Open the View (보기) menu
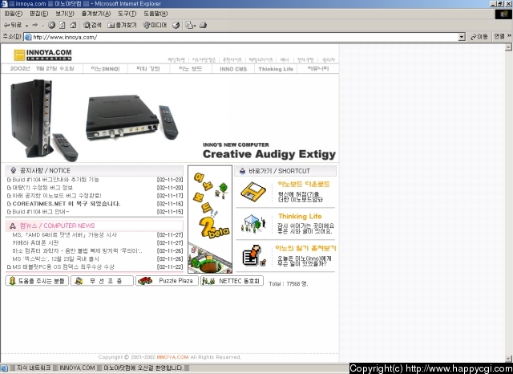This screenshot has width=513, height=374. [x=64, y=14]
